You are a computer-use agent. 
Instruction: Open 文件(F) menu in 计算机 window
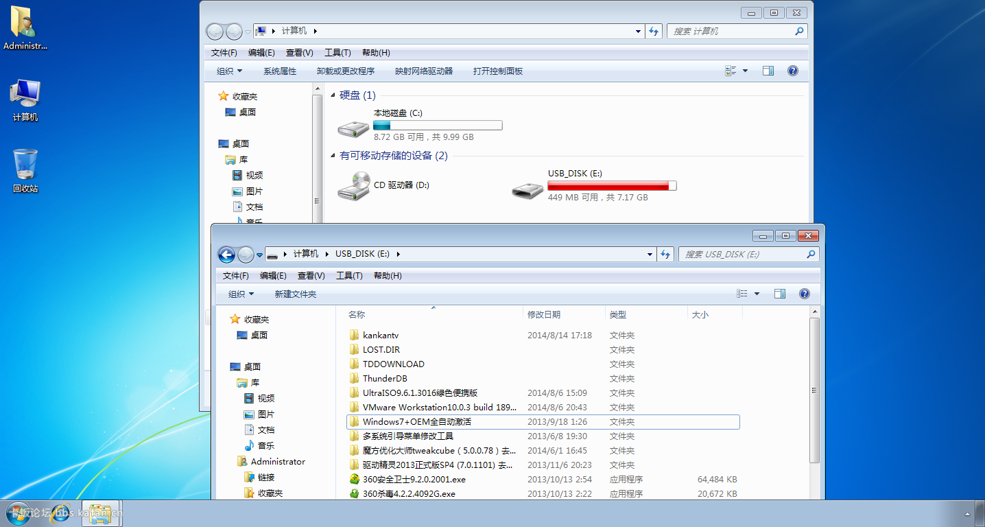[x=224, y=53]
